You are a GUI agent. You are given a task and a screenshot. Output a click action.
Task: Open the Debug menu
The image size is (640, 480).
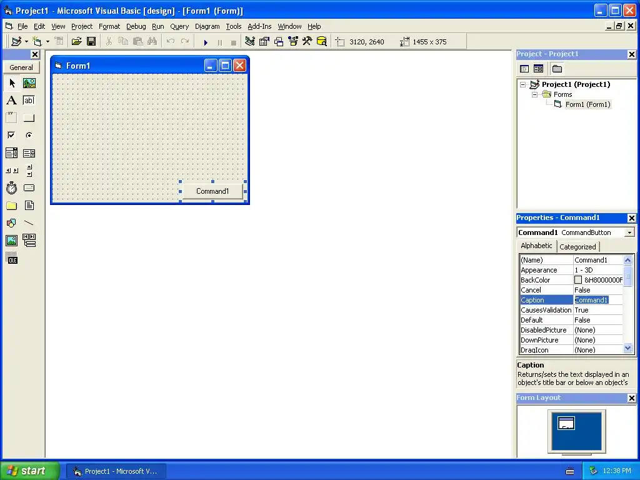pos(136,26)
